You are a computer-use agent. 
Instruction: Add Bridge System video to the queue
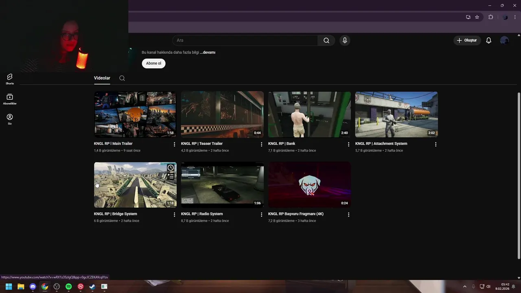click(171, 176)
